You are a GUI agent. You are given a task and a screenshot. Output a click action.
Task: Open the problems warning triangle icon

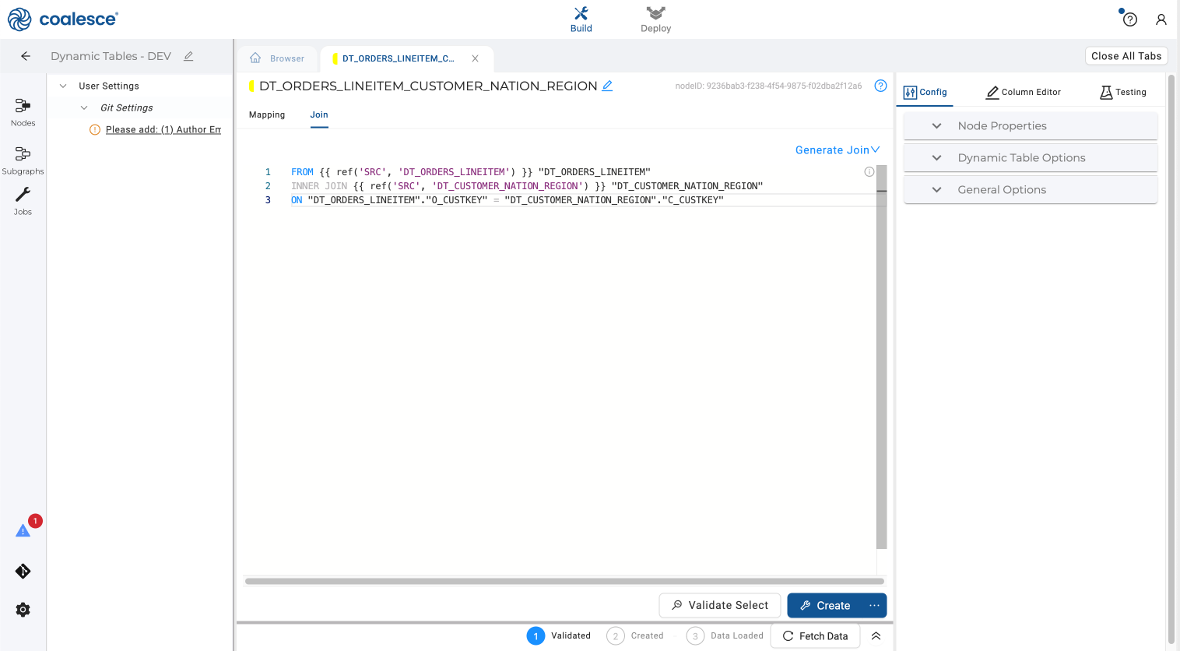click(23, 530)
